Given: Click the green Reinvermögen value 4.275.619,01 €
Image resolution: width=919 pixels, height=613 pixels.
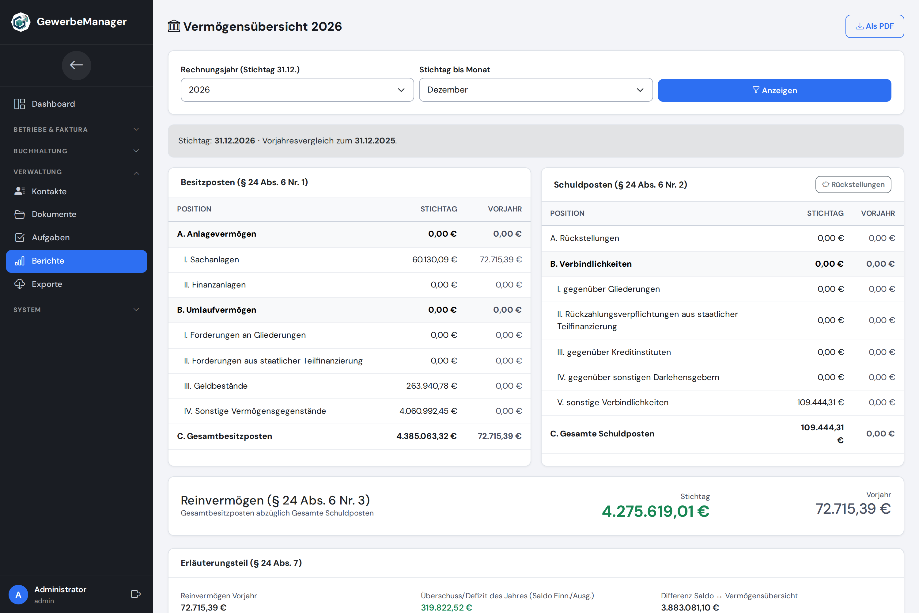Looking at the screenshot, I should coord(656,511).
